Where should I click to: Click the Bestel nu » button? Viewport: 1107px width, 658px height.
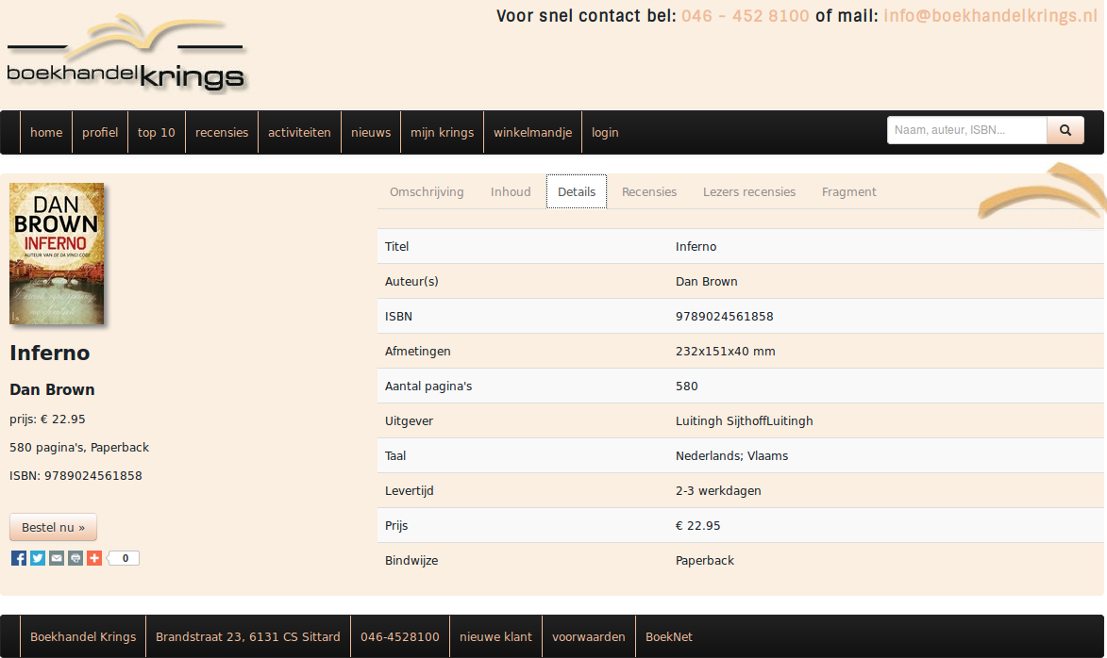point(53,528)
